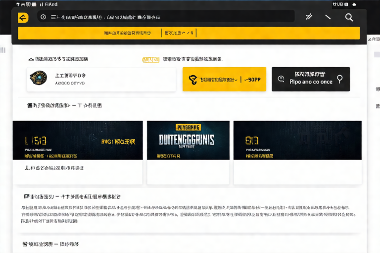Click the signal bars icon near FiXnd
Image resolution: width=380 pixels, height=253 pixels.
click(x=42, y=4)
